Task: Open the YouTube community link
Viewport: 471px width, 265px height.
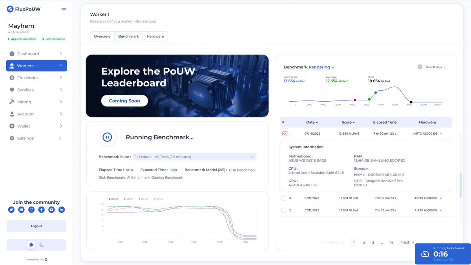Action: [x=51, y=210]
